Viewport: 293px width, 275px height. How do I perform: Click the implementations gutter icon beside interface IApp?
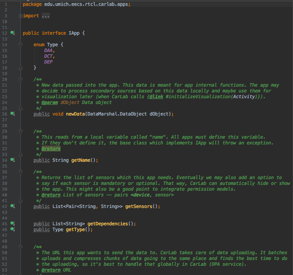(13, 33)
